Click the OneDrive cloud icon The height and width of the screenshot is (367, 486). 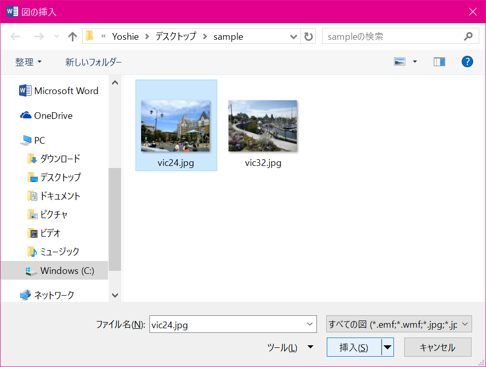26,115
